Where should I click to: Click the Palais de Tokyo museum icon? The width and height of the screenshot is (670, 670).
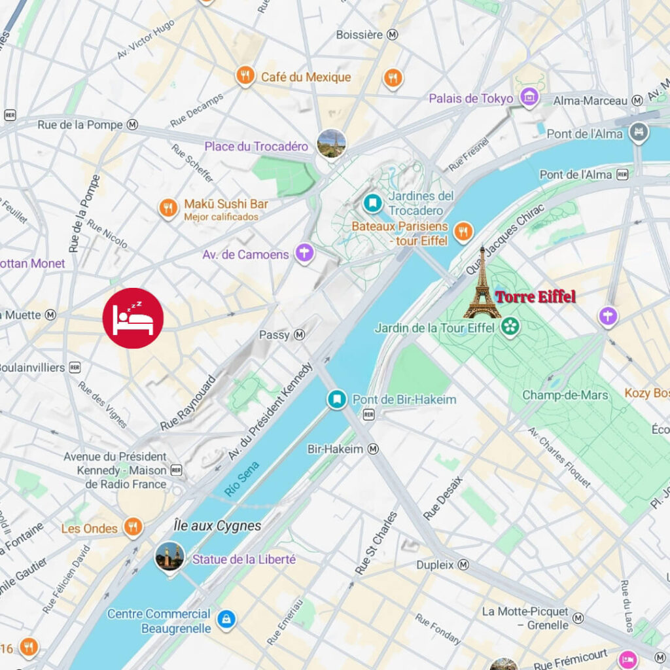pyautogui.click(x=529, y=97)
